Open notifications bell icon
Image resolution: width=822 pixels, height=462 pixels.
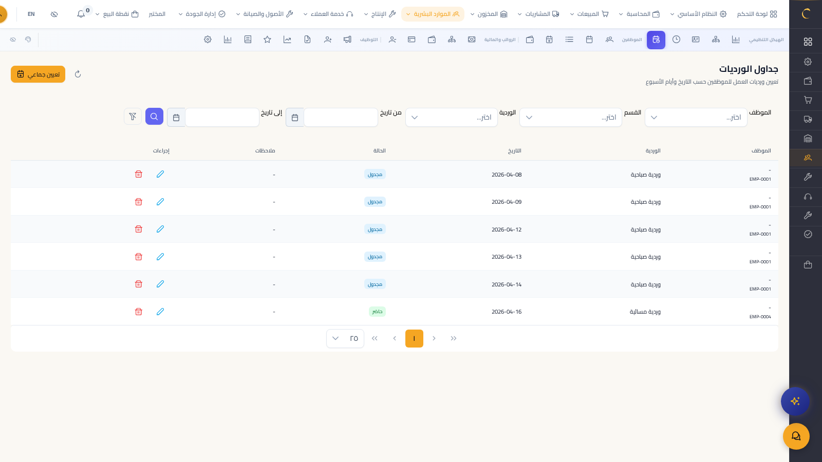81,14
